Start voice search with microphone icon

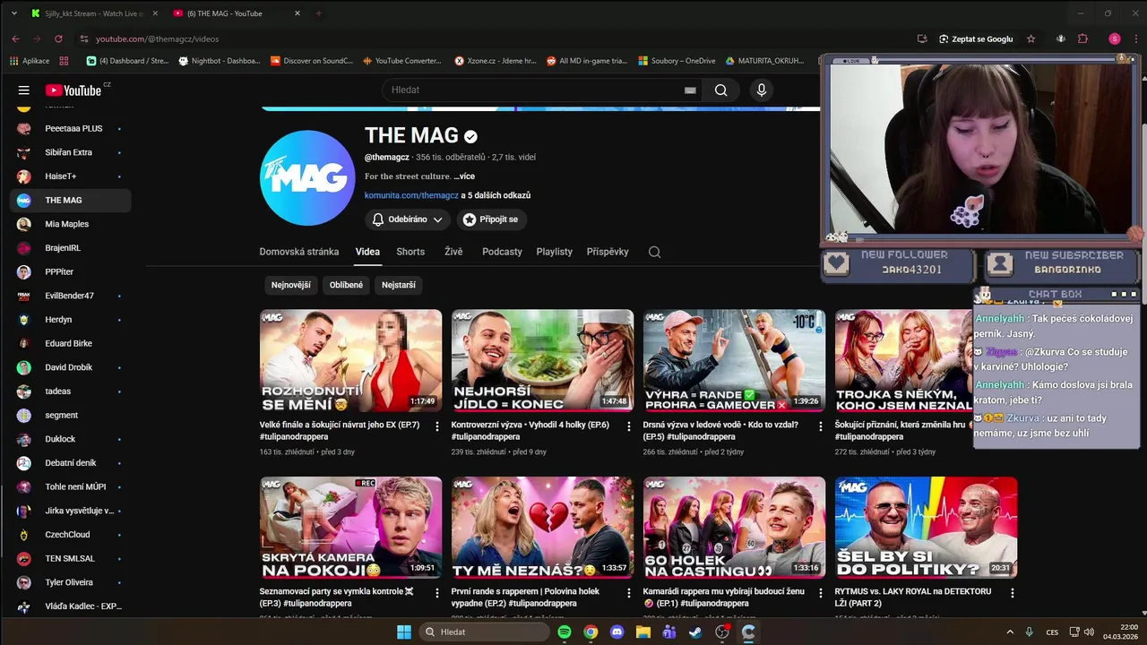coord(762,90)
